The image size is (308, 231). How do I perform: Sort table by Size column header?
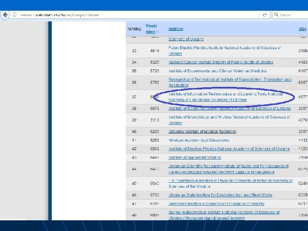(x=302, y=29)
